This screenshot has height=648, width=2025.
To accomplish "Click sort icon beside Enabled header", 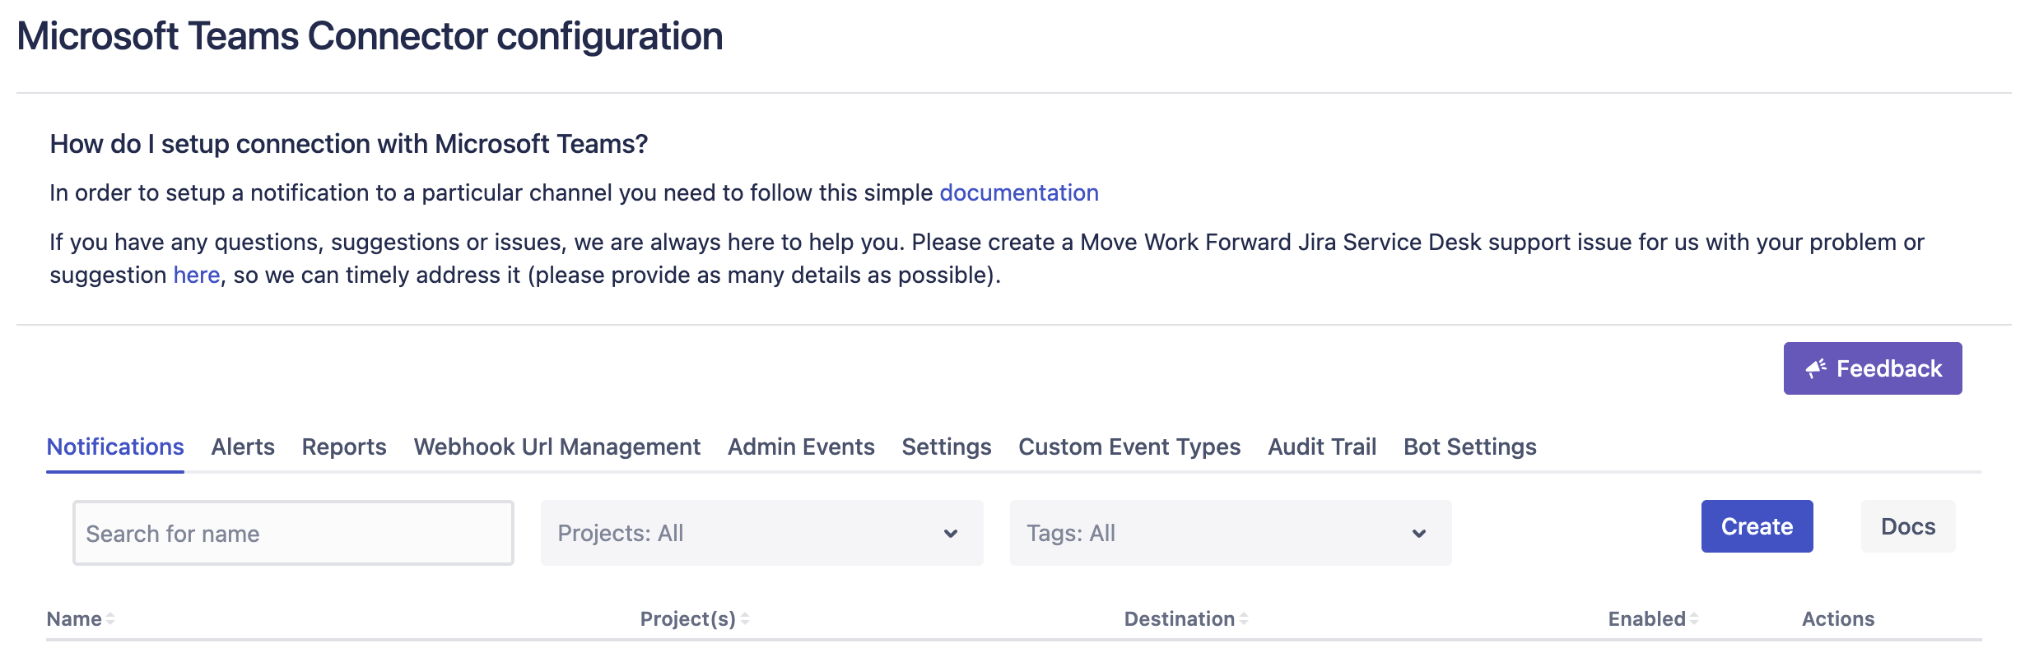I will tap(1694, 619).
